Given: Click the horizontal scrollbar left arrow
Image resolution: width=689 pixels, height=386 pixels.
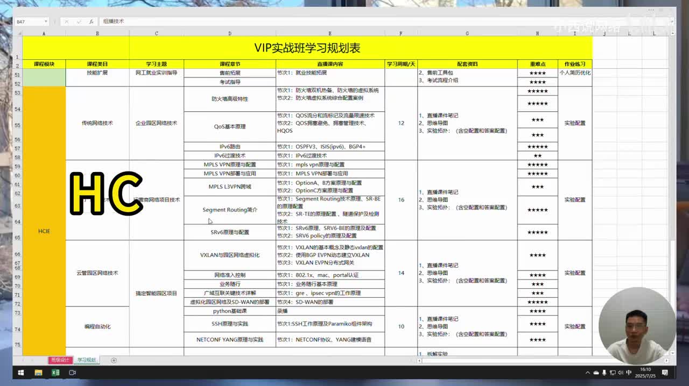Looking at the screenshot, I should (x=420, y=360).
